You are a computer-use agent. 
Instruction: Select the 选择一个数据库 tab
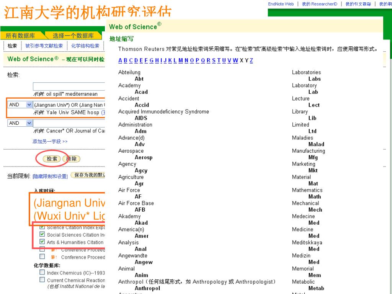(73, 36)
